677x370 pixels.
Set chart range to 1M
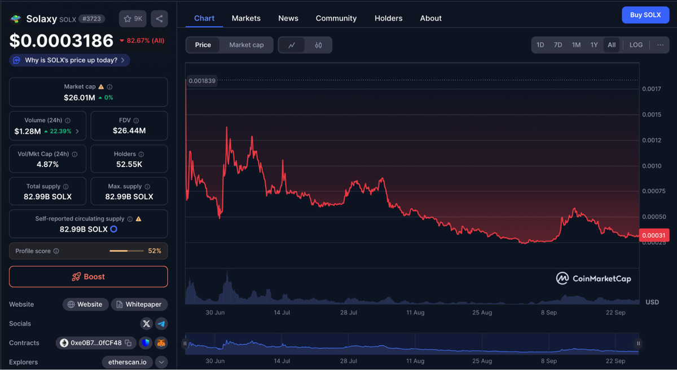(x=576, y=45)
